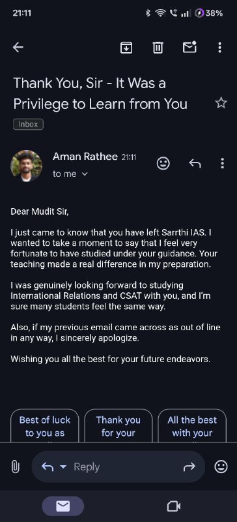Star this Thank You email
The image size is (237, 522).
point(221,103)
